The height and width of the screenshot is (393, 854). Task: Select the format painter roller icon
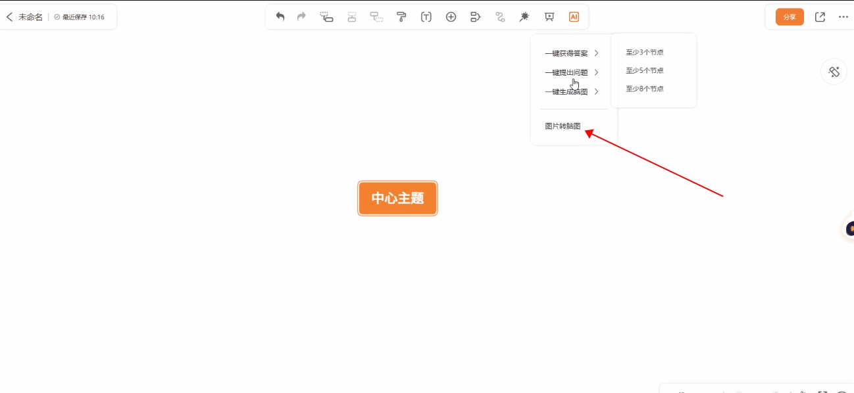click(x=401, y=17)
